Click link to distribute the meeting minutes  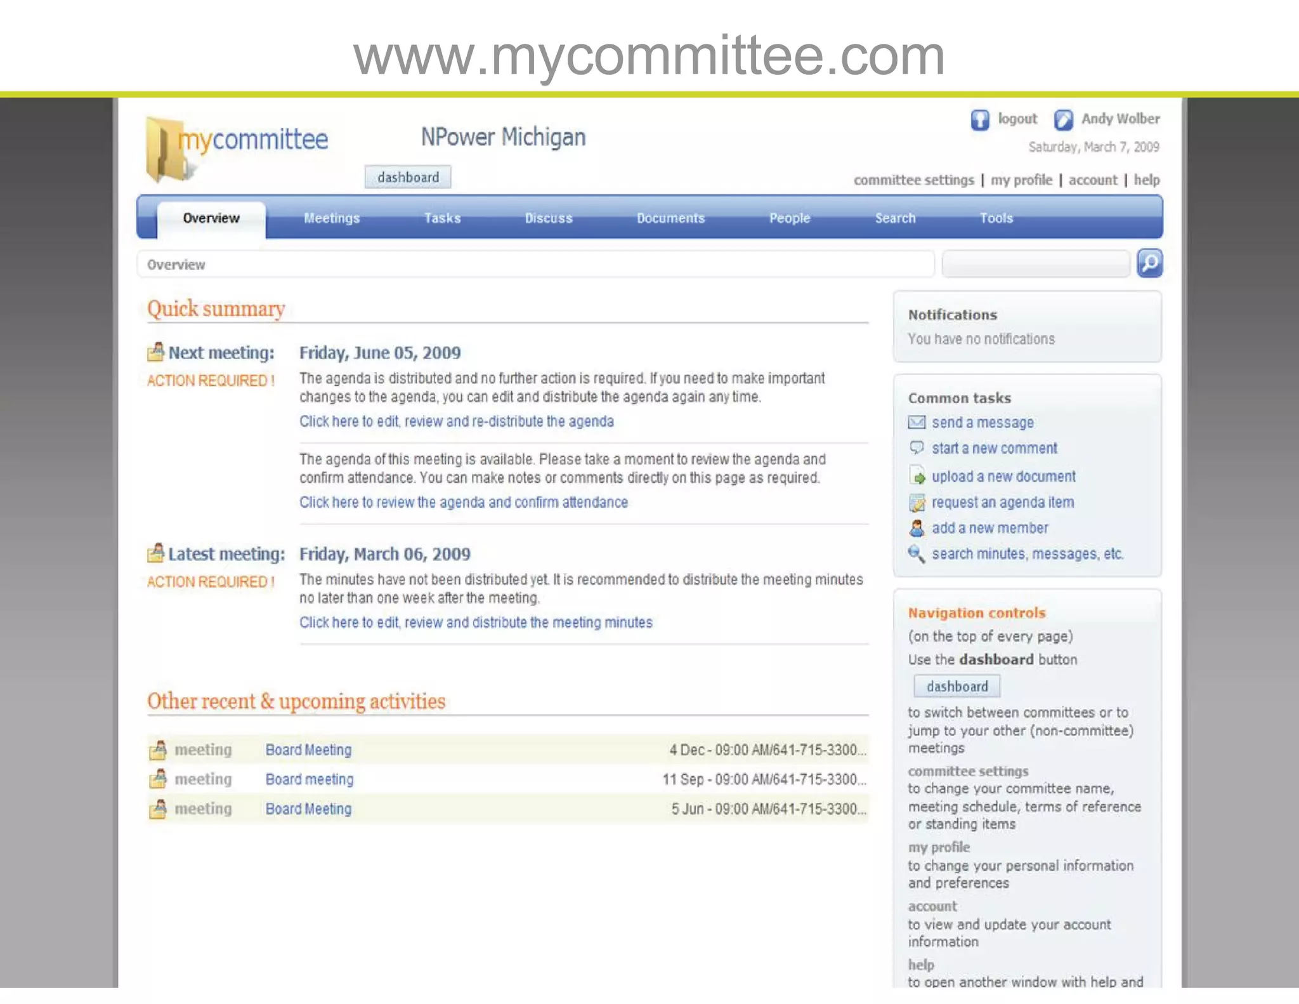coord(476,623)
